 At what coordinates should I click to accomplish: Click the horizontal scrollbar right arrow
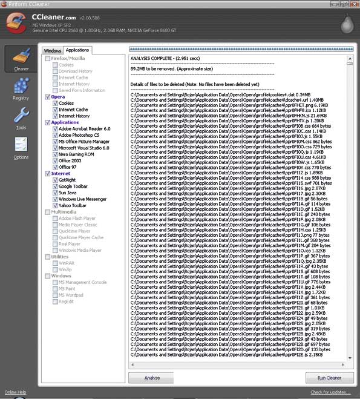click(343, 364)
